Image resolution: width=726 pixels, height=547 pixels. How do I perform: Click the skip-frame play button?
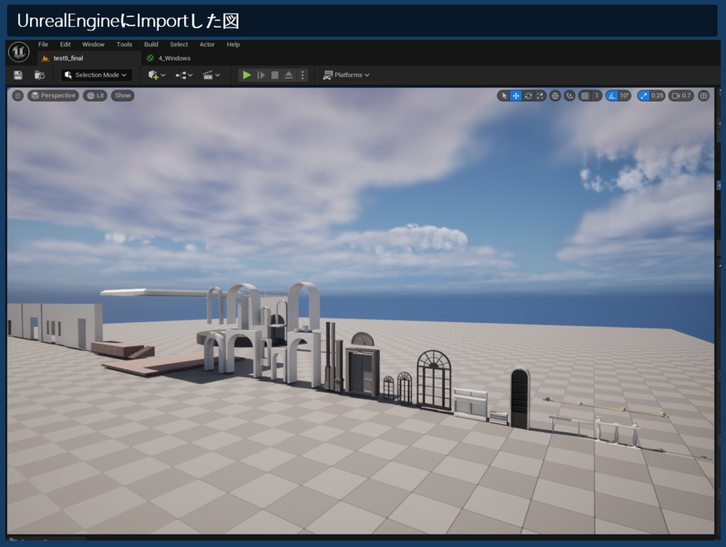tap(261, 75)
